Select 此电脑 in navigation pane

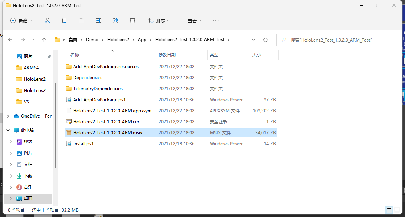pyautogui.click(x=27, y=130)
